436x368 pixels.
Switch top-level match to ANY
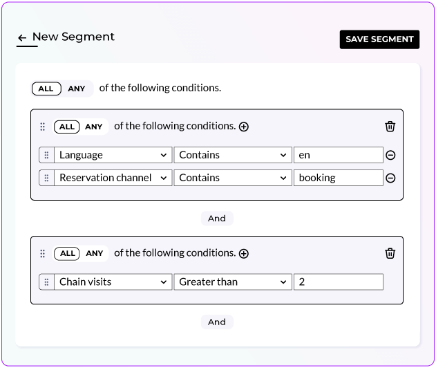(77, 89)
